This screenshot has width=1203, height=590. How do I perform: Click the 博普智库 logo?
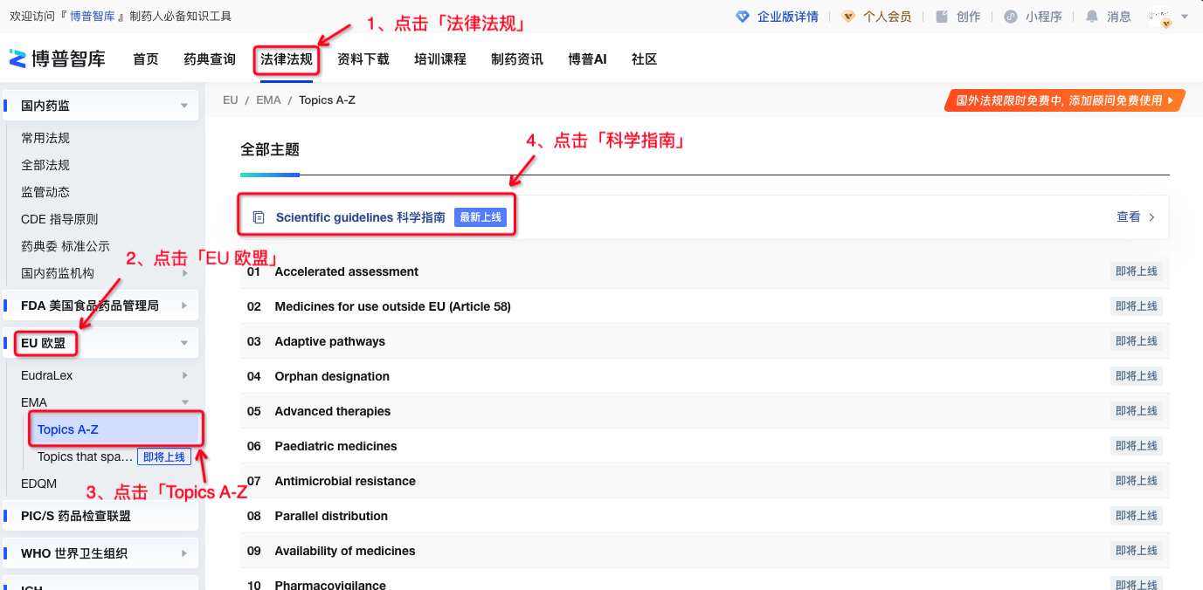(57, 59)
